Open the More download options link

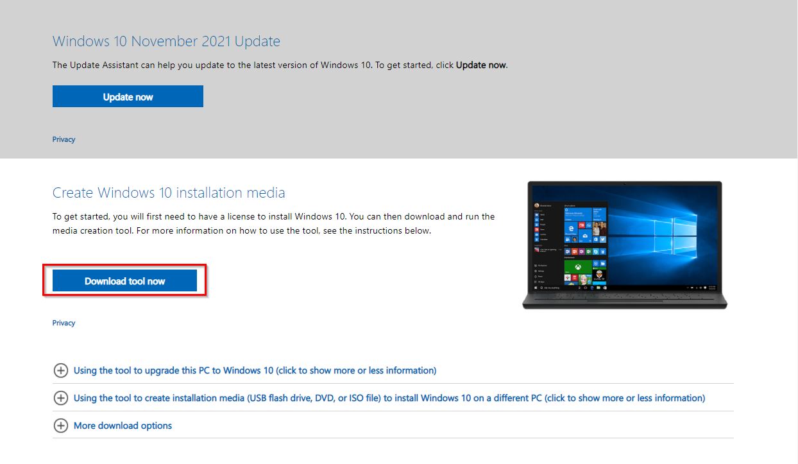pos(123,425)
